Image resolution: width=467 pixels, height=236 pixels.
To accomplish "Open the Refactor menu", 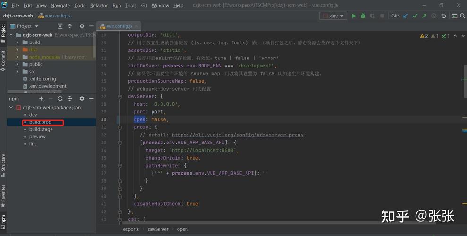I will click(99, 5).
